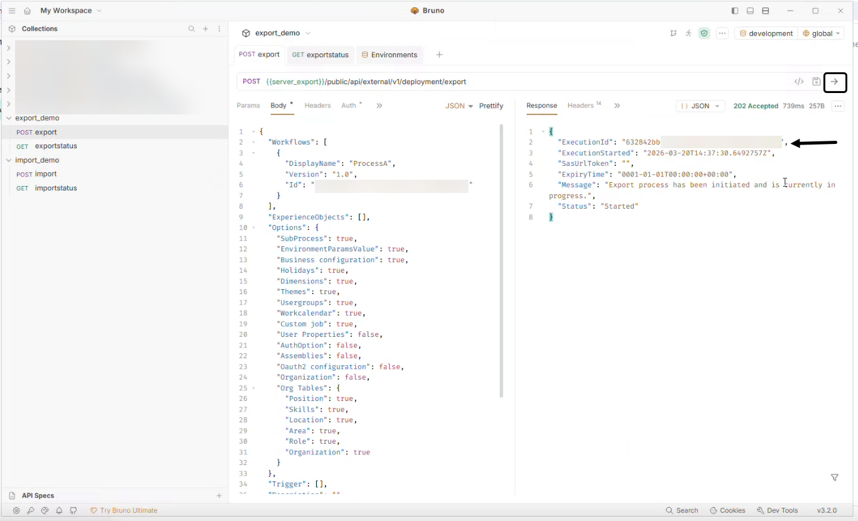858x521 pixels.
Task: Click Try Bruno Ultimate link
Action: tap(124, 510)
